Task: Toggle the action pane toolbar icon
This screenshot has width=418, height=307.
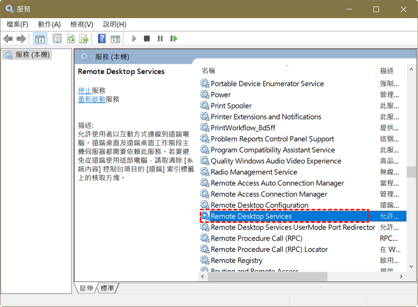Action: click(116, 39)
